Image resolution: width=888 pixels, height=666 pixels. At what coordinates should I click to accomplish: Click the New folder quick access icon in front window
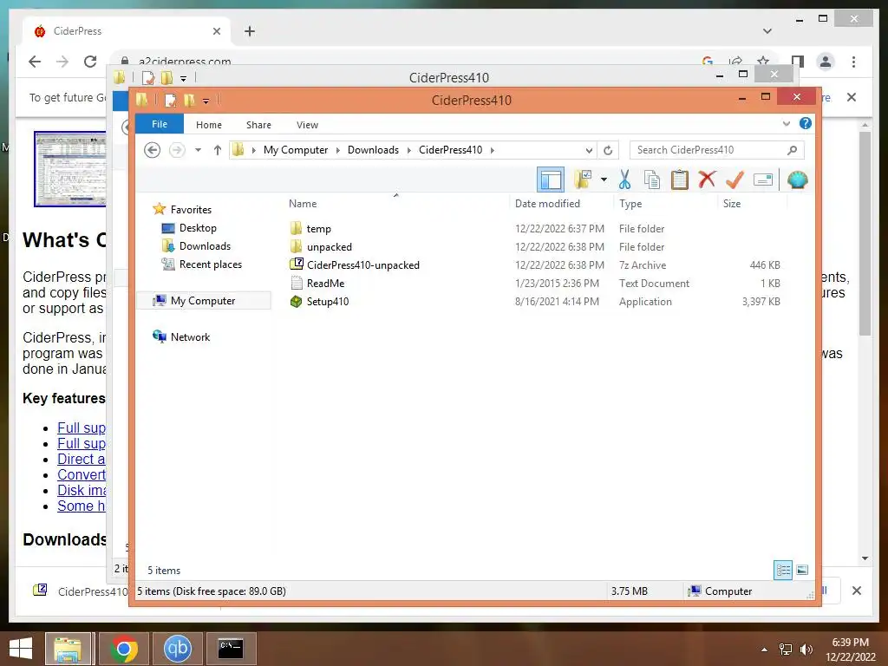point(189,101)
